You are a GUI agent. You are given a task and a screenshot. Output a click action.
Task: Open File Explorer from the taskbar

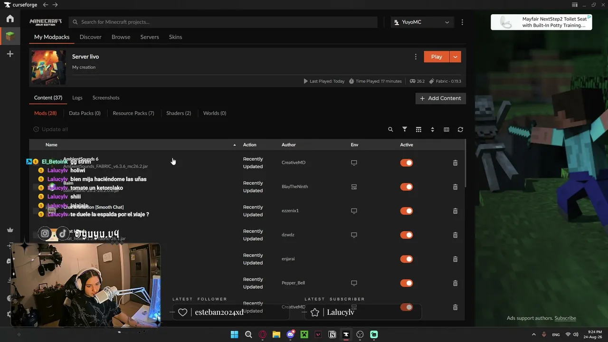[x=276, y=334]
